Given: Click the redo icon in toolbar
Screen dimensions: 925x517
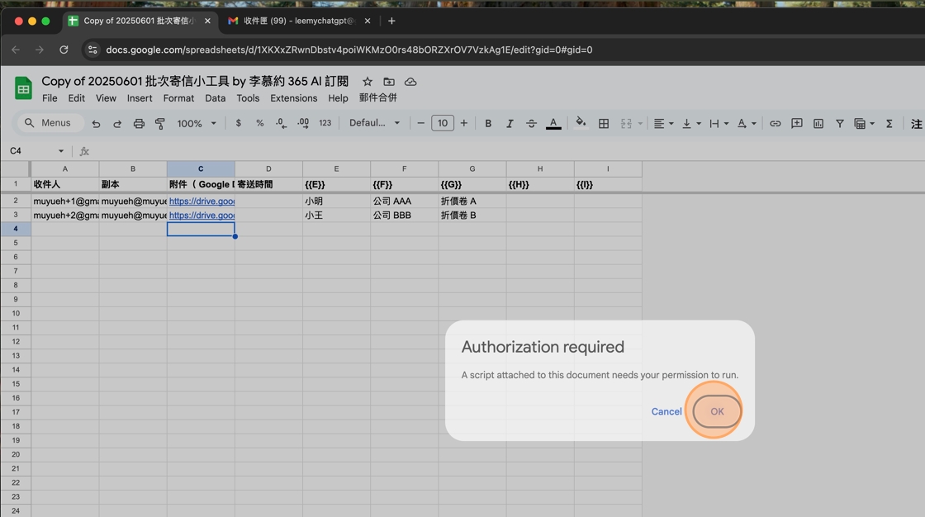Looking at the screenshot, I should pyautogui.click(x=117, y=123).
